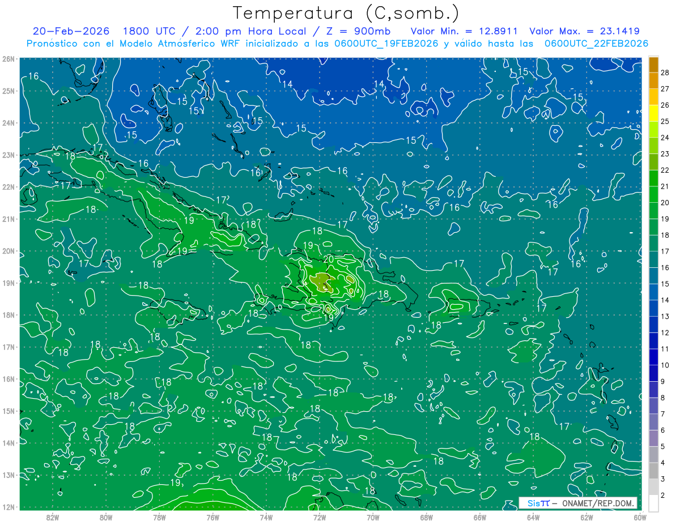Click the colorbar label 5

tap(663, 447)
